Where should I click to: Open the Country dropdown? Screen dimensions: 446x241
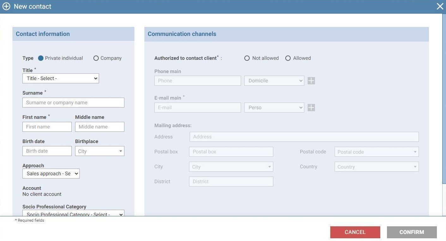[377, 167]
